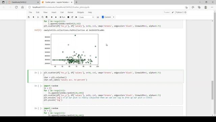Screen dimensions: 216x122
Task: Open the favorites list icon
Action: coord(193,7)
